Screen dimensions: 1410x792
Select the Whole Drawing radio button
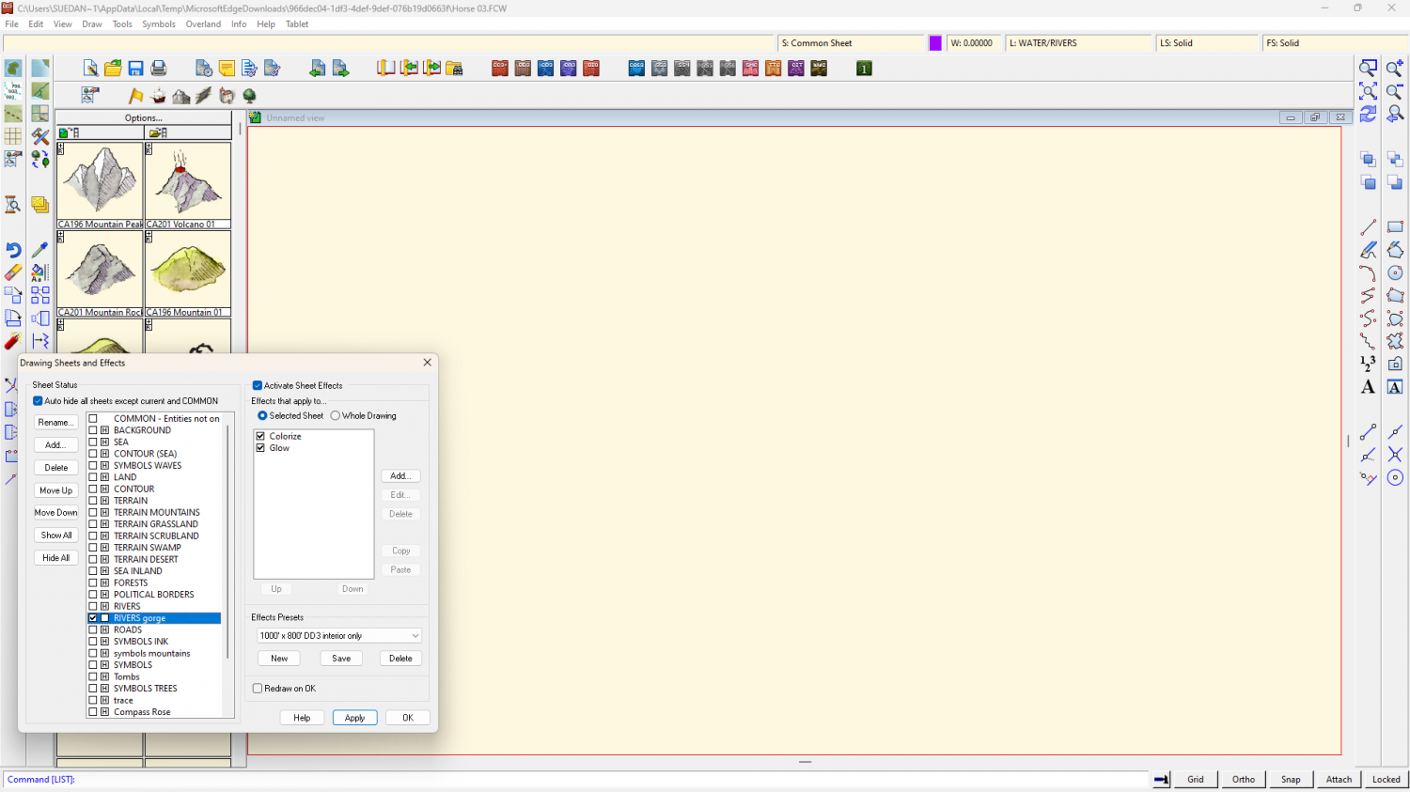[336, 415]
